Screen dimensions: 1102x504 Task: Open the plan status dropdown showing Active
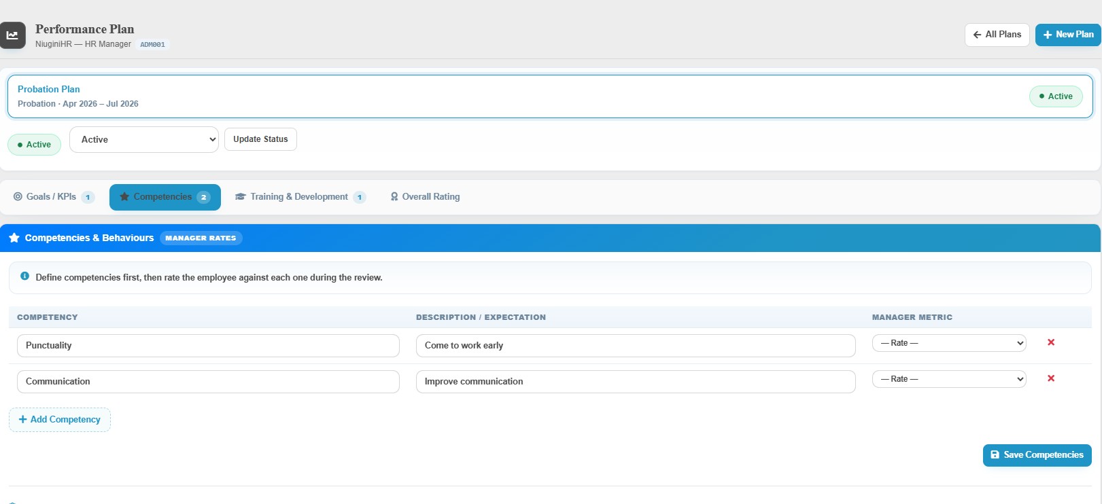coord(144,139)
